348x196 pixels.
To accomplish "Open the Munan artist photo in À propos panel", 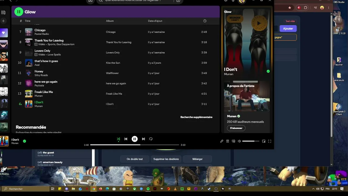I will coord(247,96).
